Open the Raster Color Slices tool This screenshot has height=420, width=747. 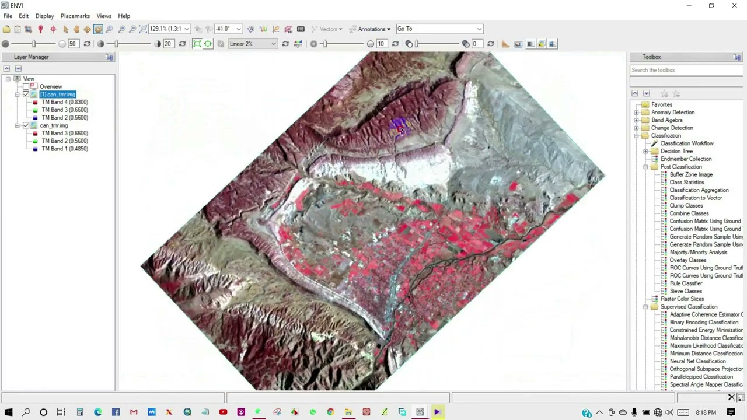[x=682, y=299]
